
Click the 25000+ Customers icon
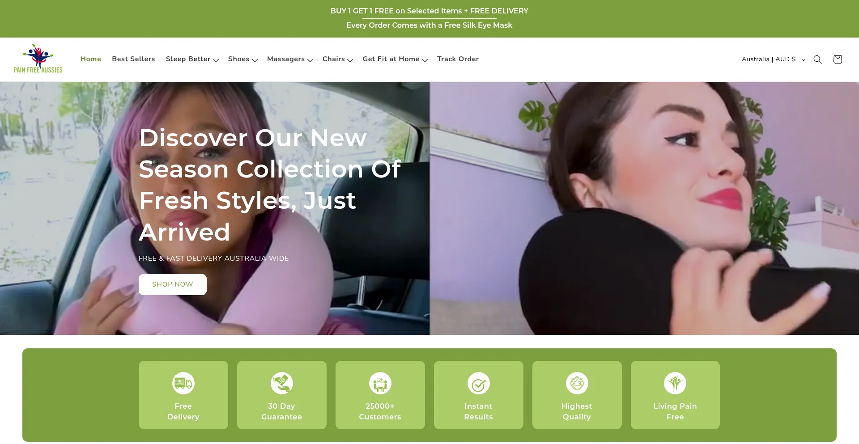pyautogui.click(x=380, y=383)
